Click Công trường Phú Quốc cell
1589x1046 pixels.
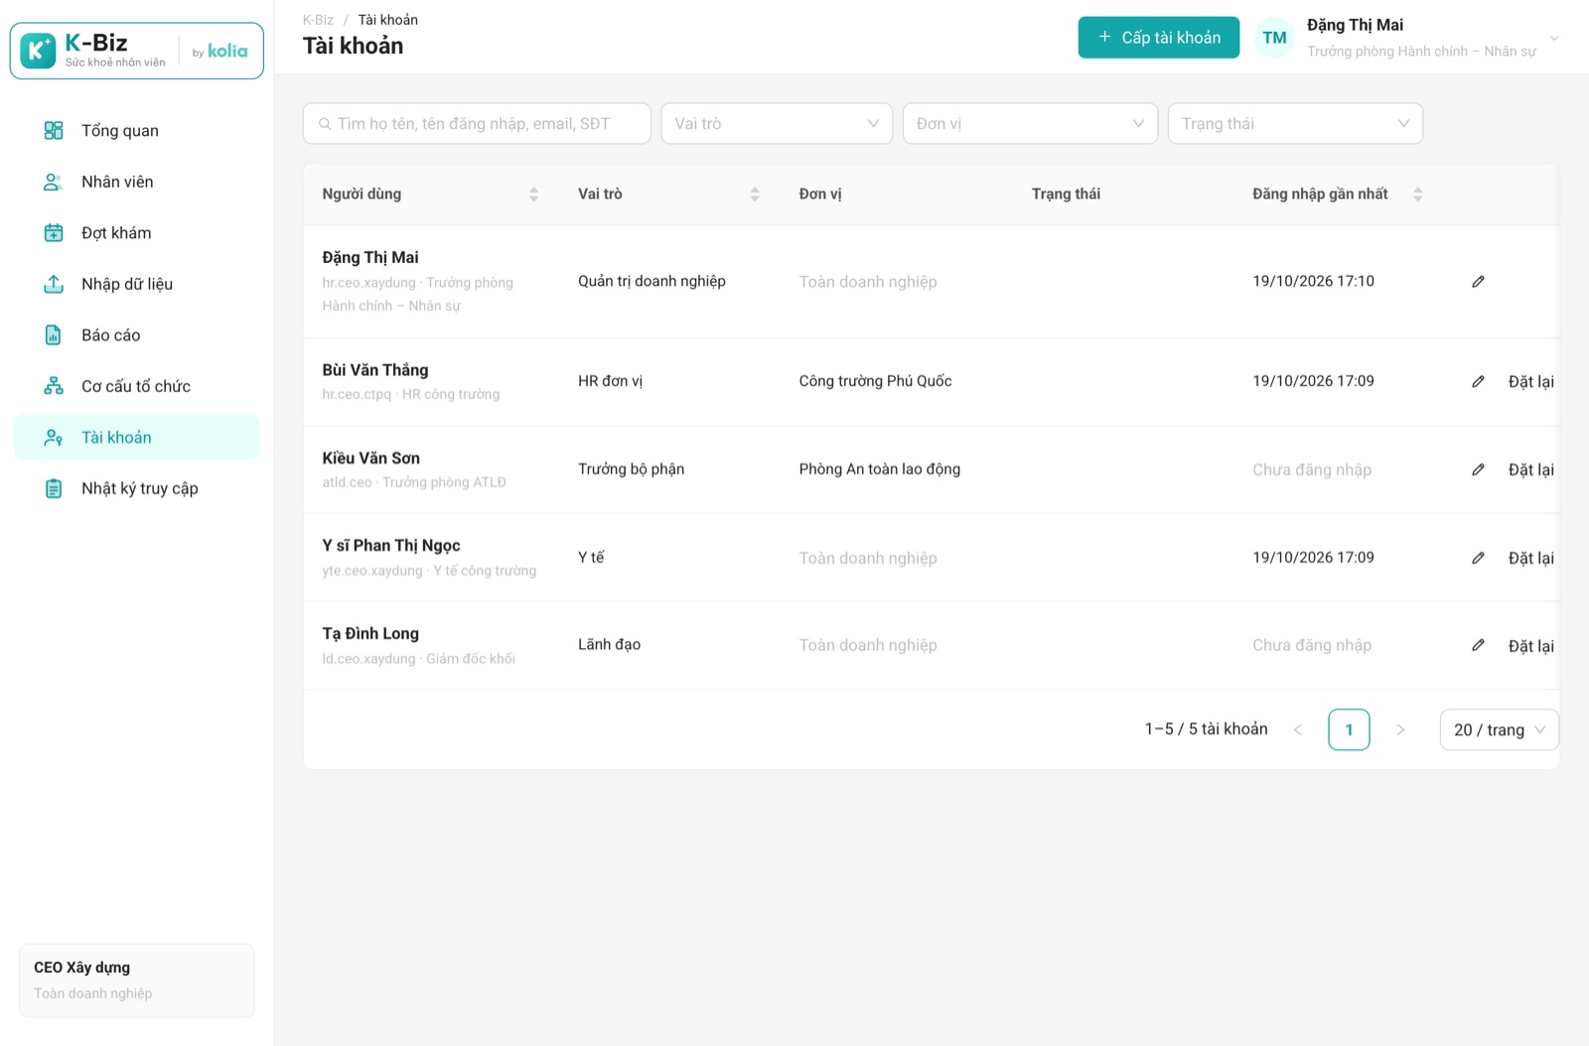875,381
